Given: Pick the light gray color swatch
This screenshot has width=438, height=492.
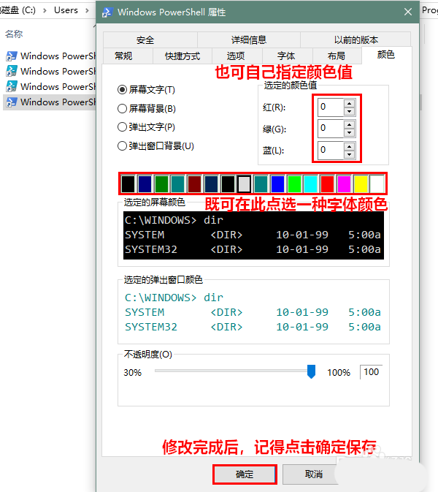Looking at the screenshot, I should point(244,184).
